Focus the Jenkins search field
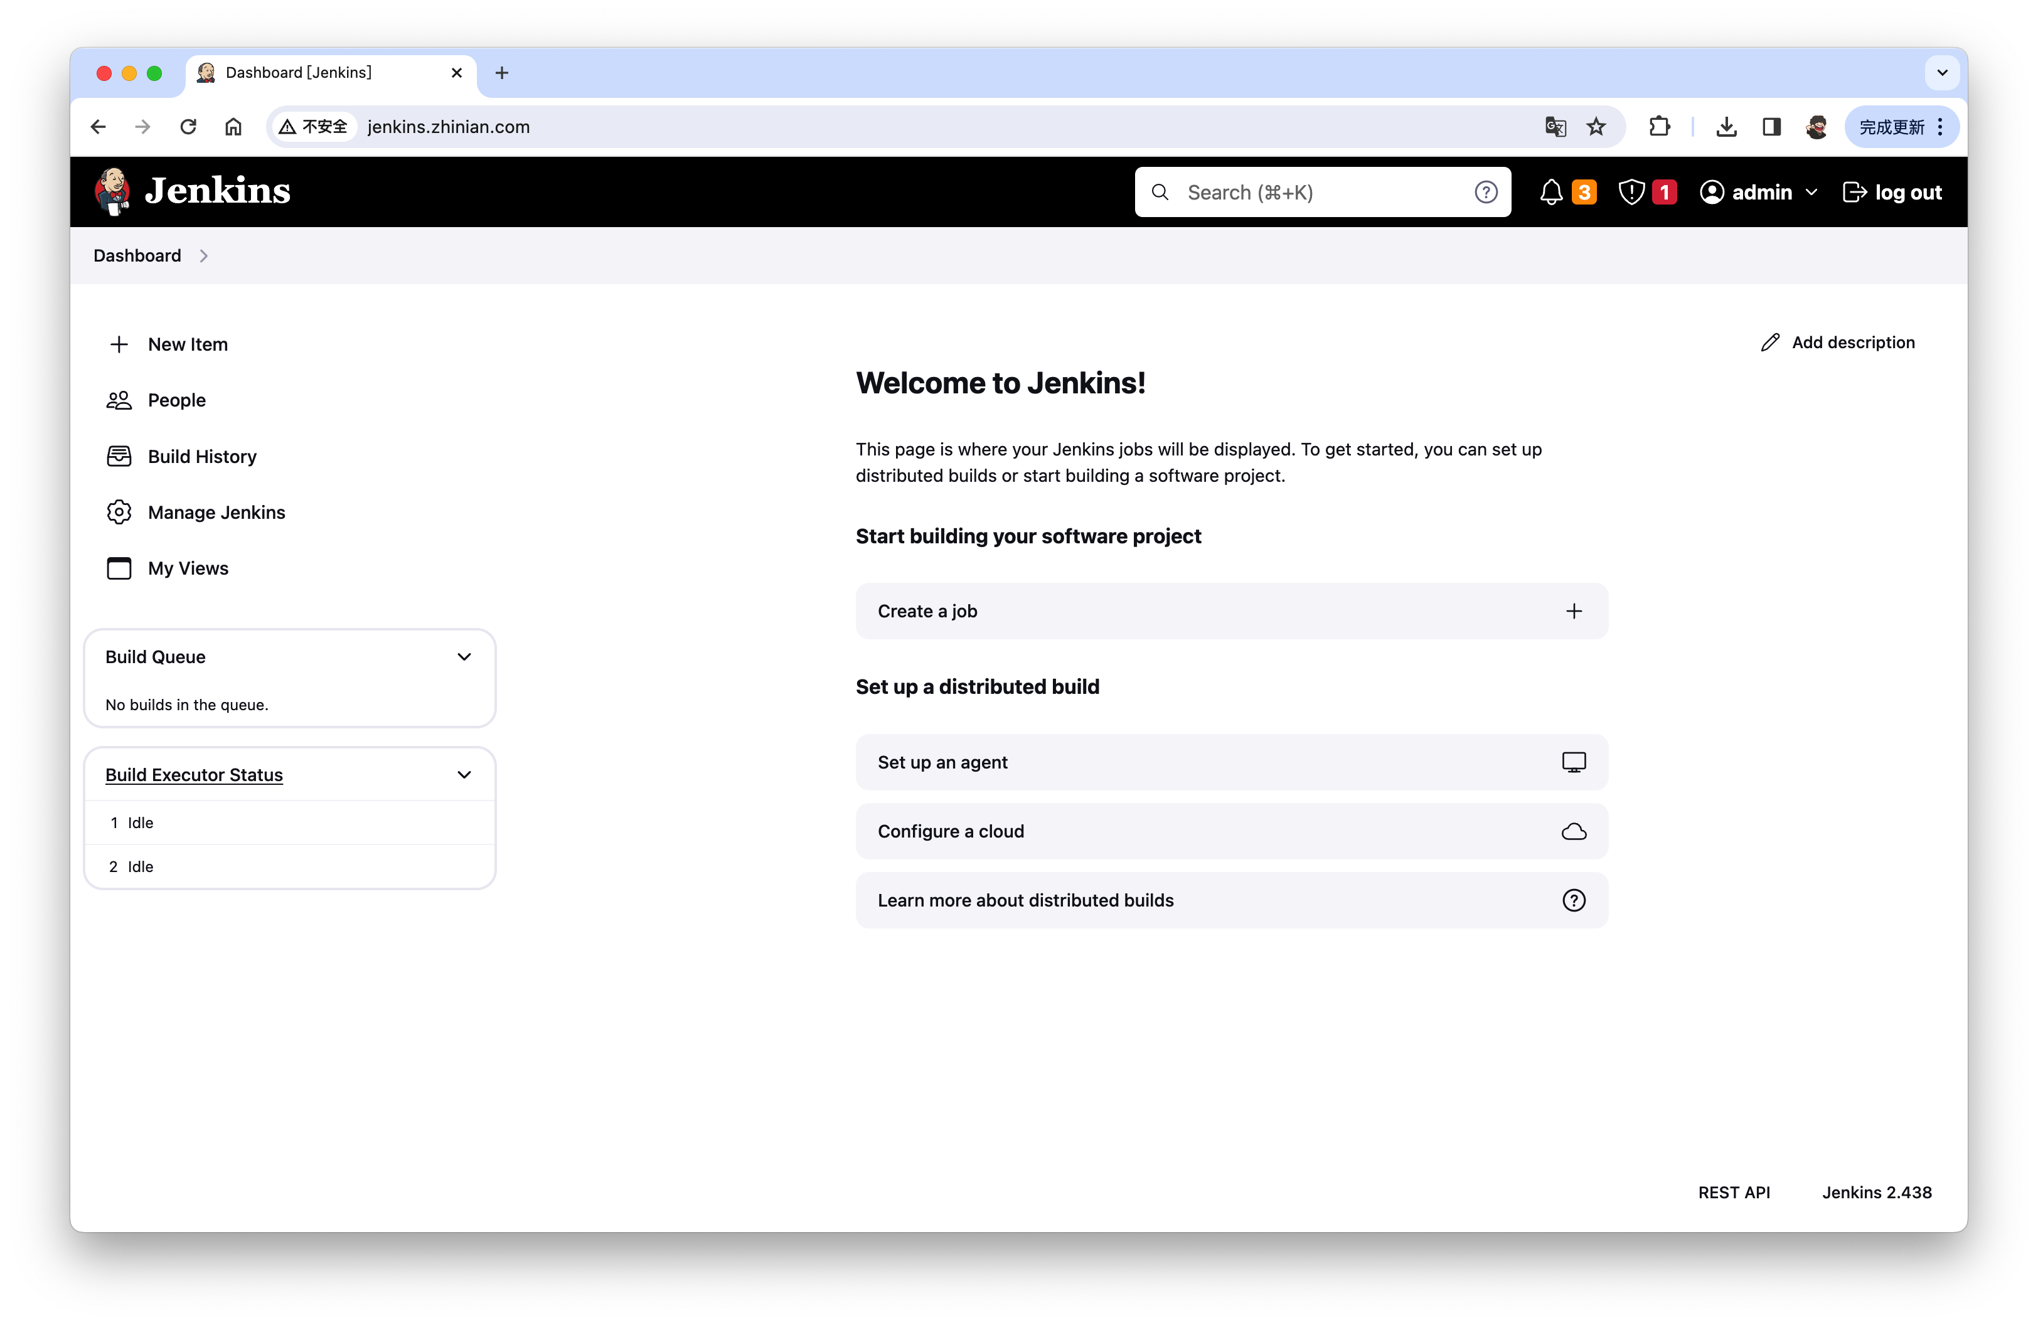 coord(1322,193)
